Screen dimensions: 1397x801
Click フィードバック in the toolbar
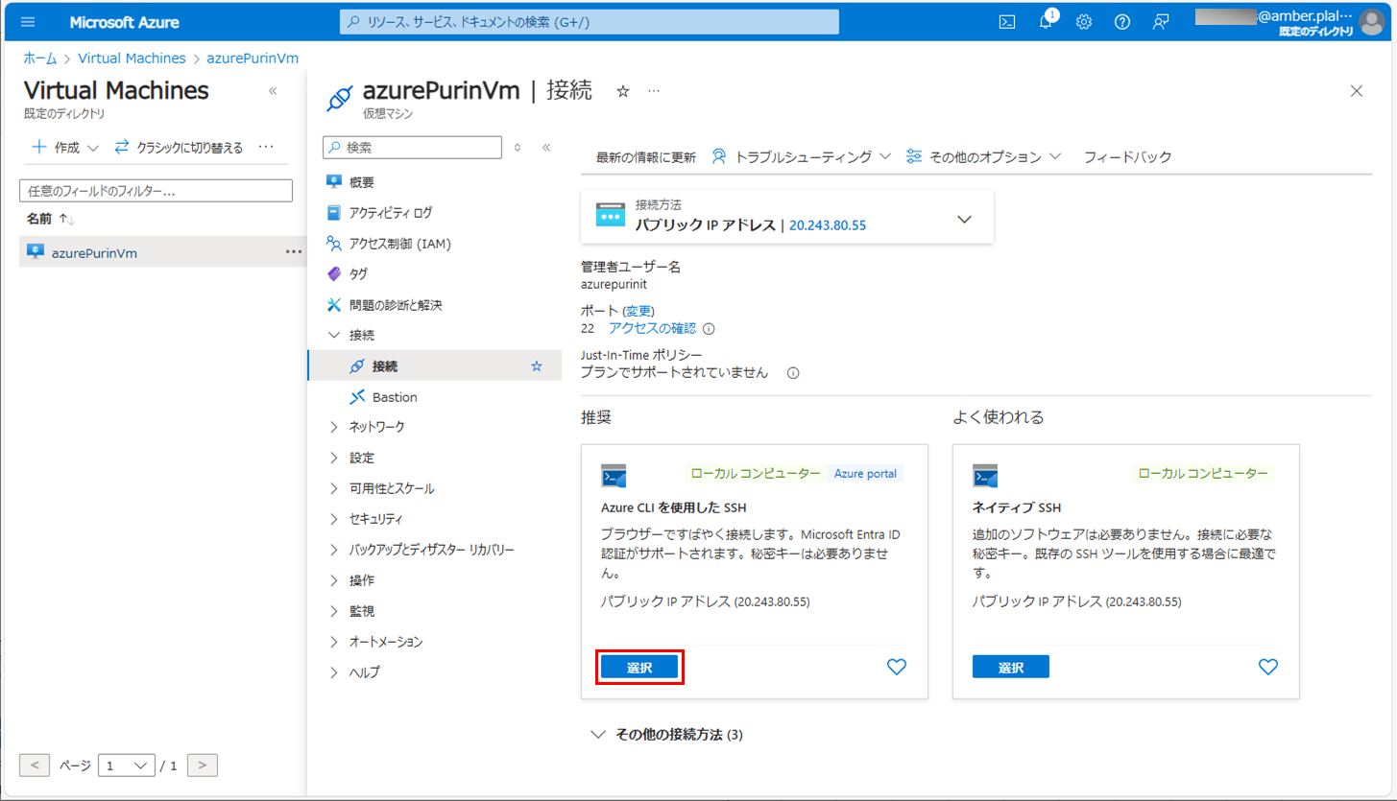click(1127, 157)
